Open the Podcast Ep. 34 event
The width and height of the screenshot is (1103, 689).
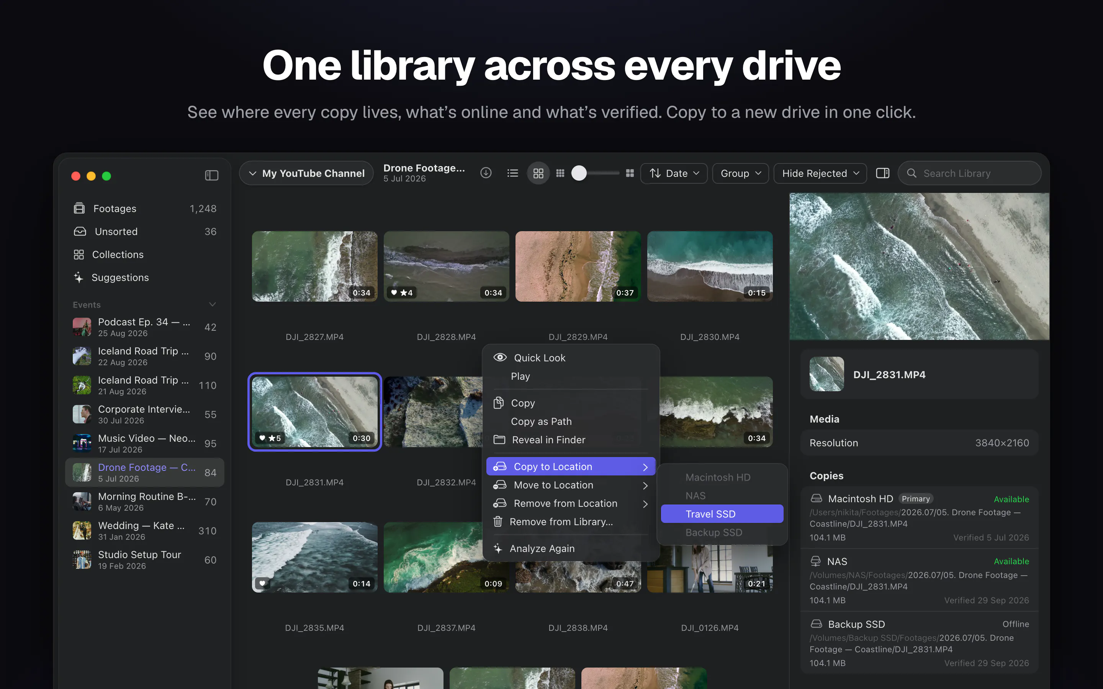(145, 327)
